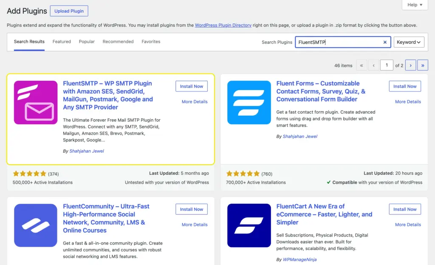View More Details for Fluent Forms

coord(408,102)
